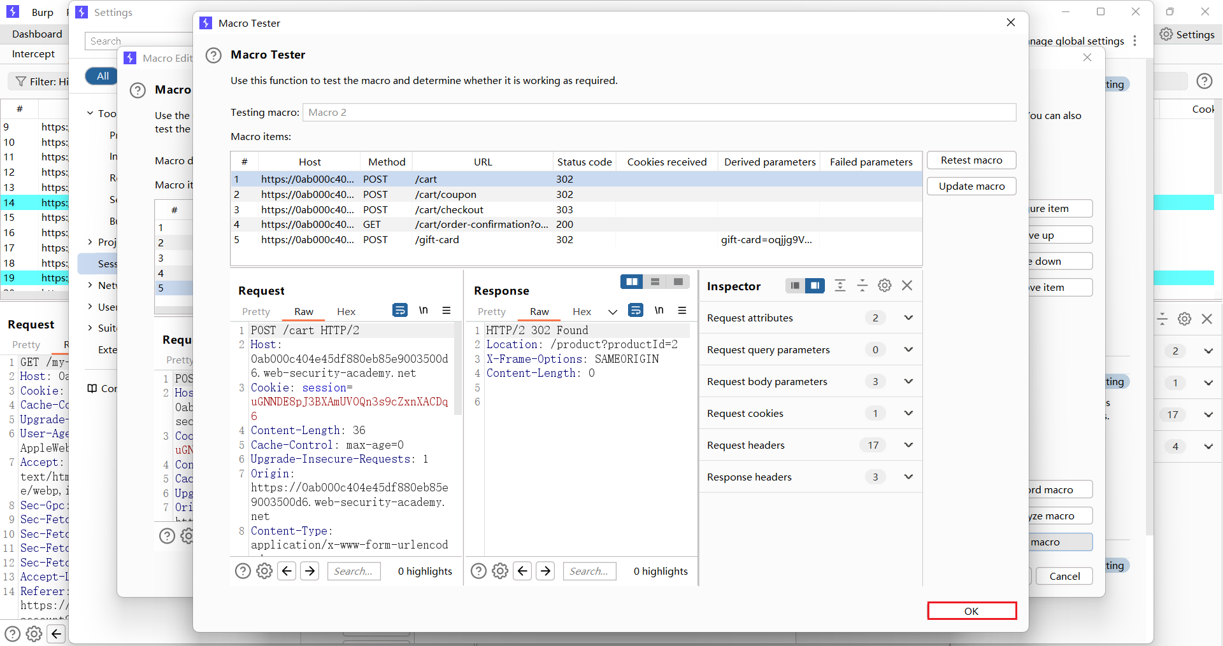
Task: Click Update macro button
Action: [x=971, y=186]
